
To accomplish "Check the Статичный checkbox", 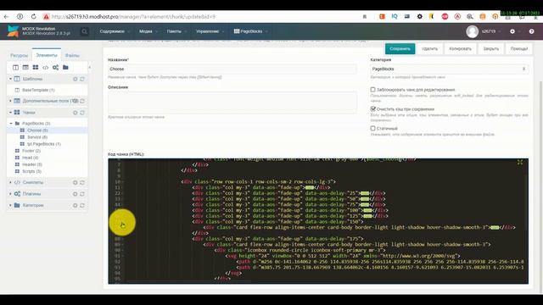I will point(373,128).
